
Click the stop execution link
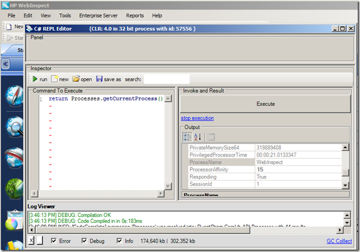tap(197, 118)
